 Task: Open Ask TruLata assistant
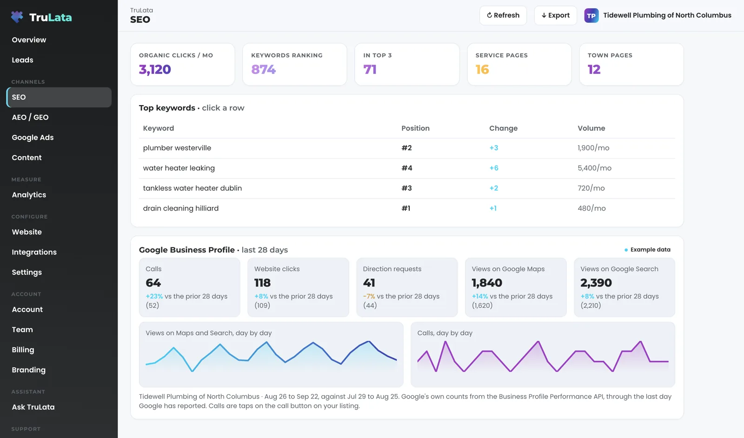(59, 407)
